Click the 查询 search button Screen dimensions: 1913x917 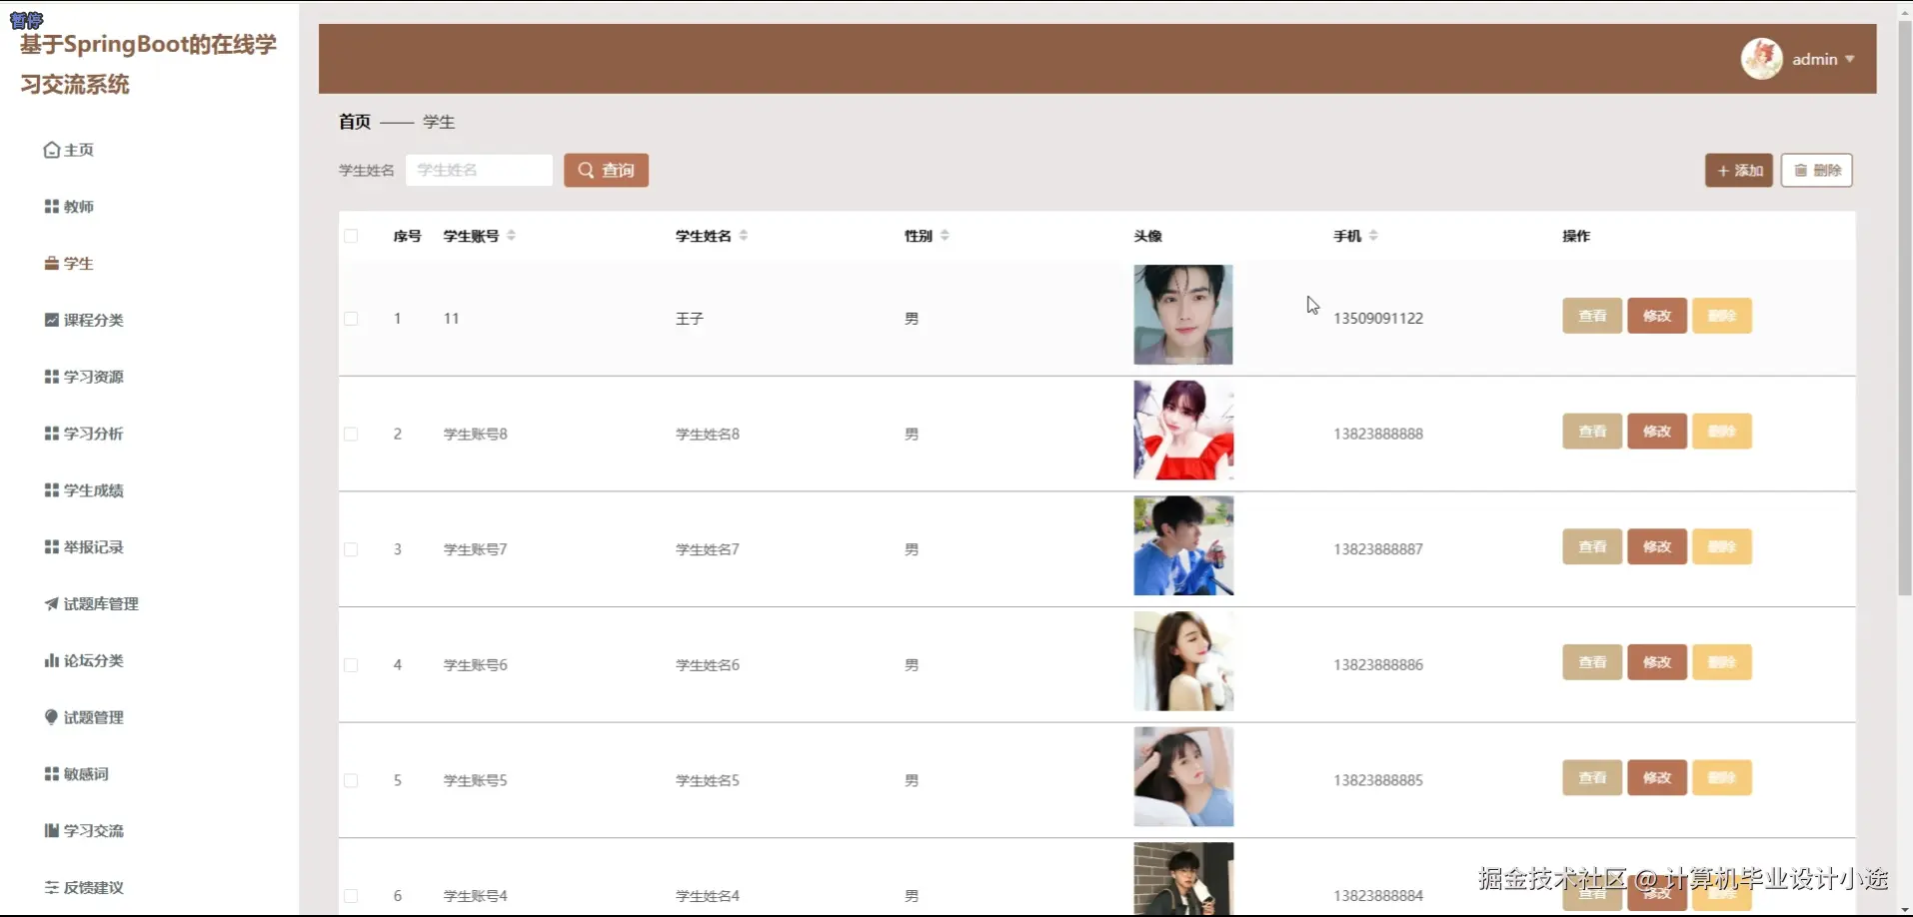coord(606,171)
